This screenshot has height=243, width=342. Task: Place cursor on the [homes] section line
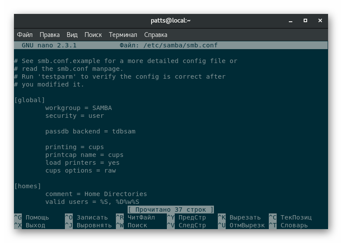click(x=27, y=186)
